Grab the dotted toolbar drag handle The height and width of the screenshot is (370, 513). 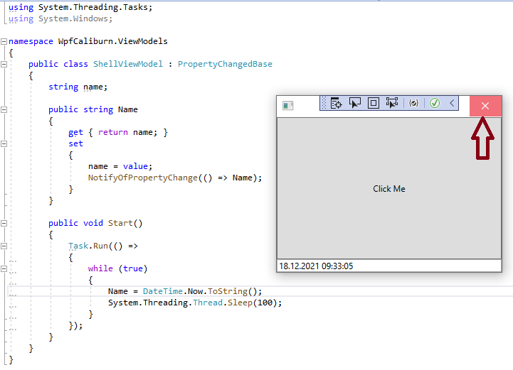click(324, 103)
